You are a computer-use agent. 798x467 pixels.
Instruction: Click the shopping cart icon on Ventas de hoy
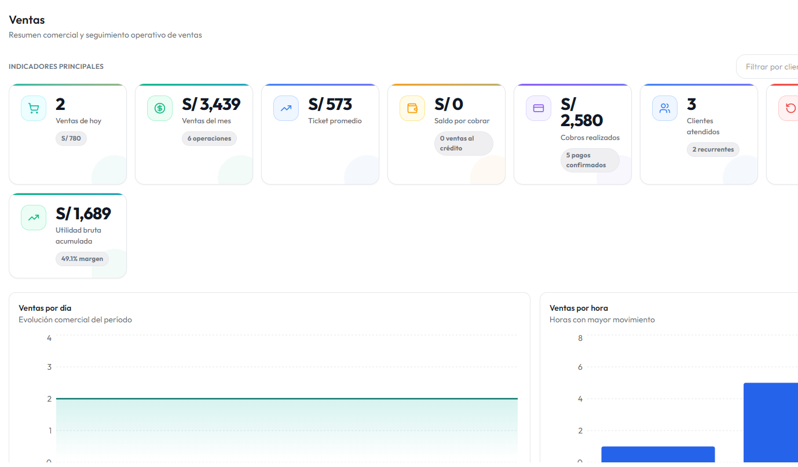coord(34,108)
